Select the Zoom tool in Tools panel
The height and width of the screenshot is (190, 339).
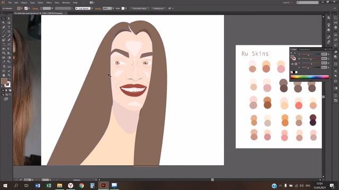pos(9,75)
